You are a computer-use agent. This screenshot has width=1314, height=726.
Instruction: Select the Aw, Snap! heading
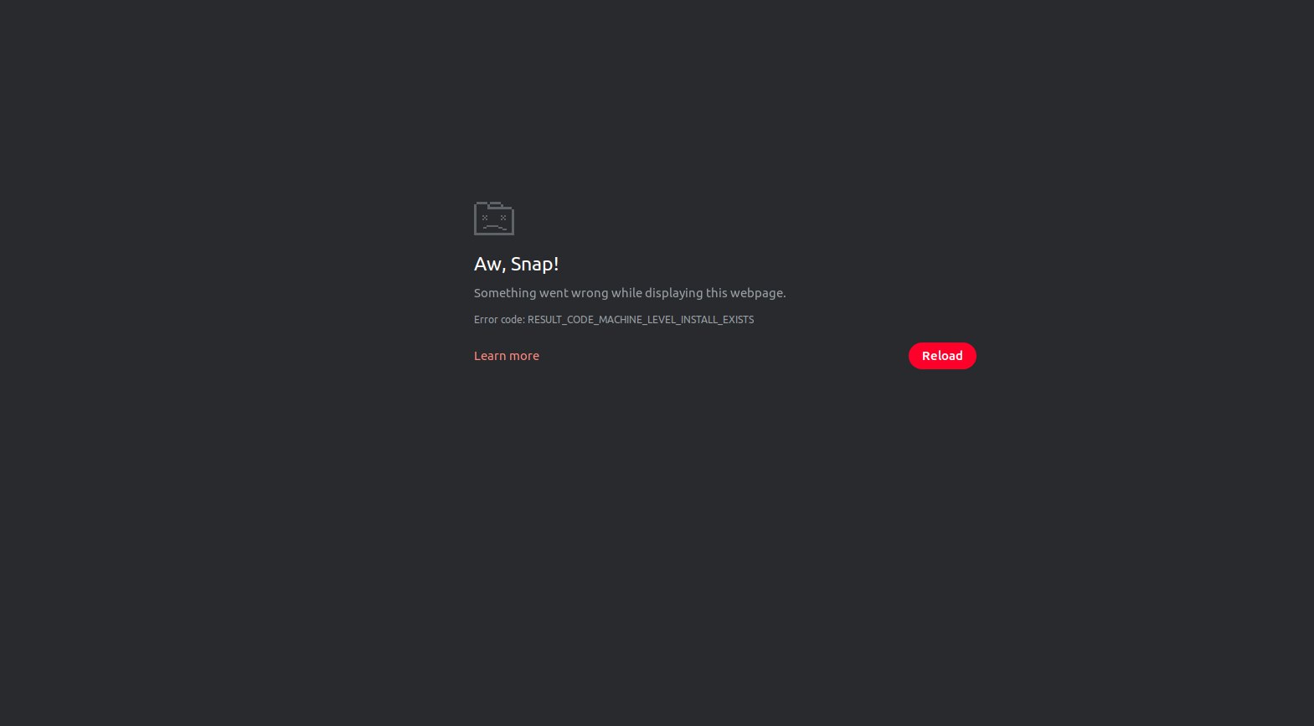tap(516, 264)
